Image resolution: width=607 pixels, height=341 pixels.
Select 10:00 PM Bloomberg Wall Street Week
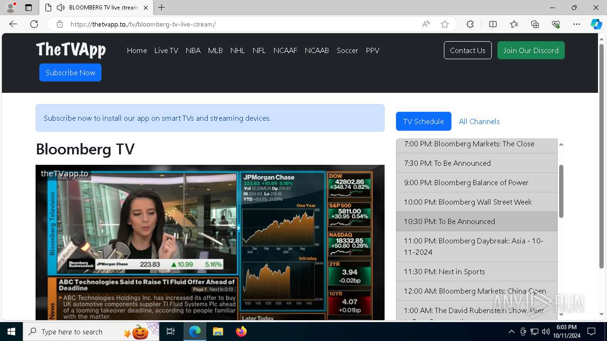[477, 202]
